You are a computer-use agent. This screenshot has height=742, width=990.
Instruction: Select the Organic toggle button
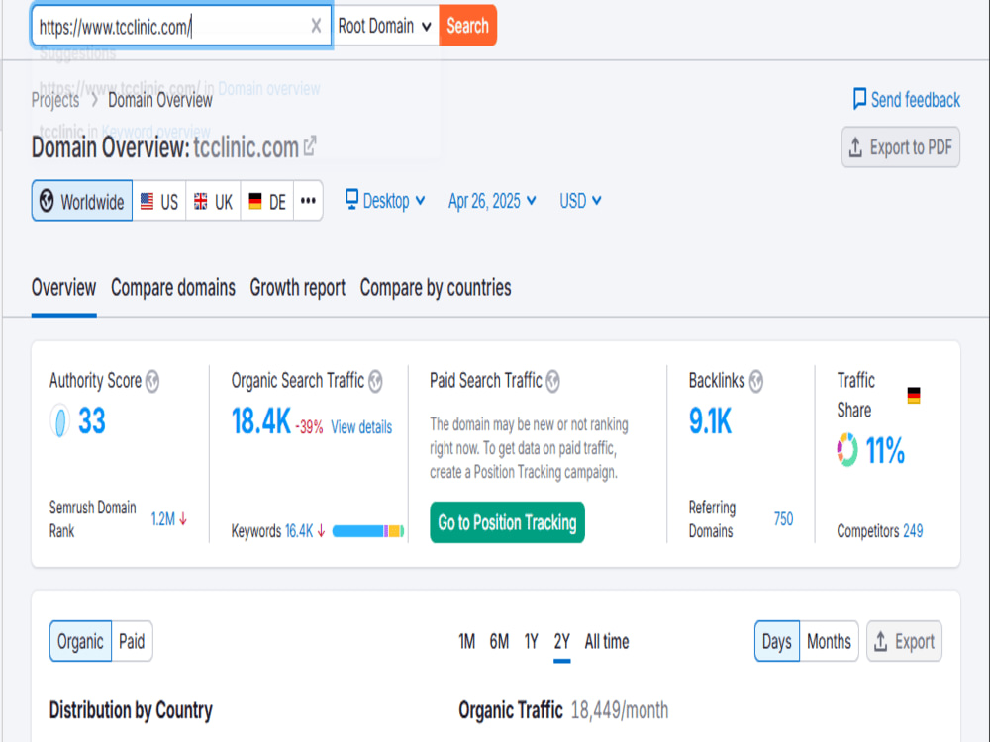80,642
